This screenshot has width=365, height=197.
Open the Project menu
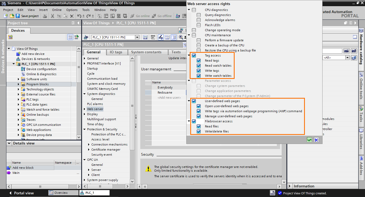(8, 10)
